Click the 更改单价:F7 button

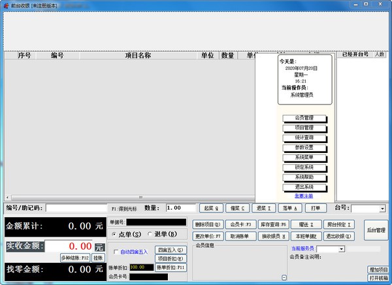click(x=208, y=236)
